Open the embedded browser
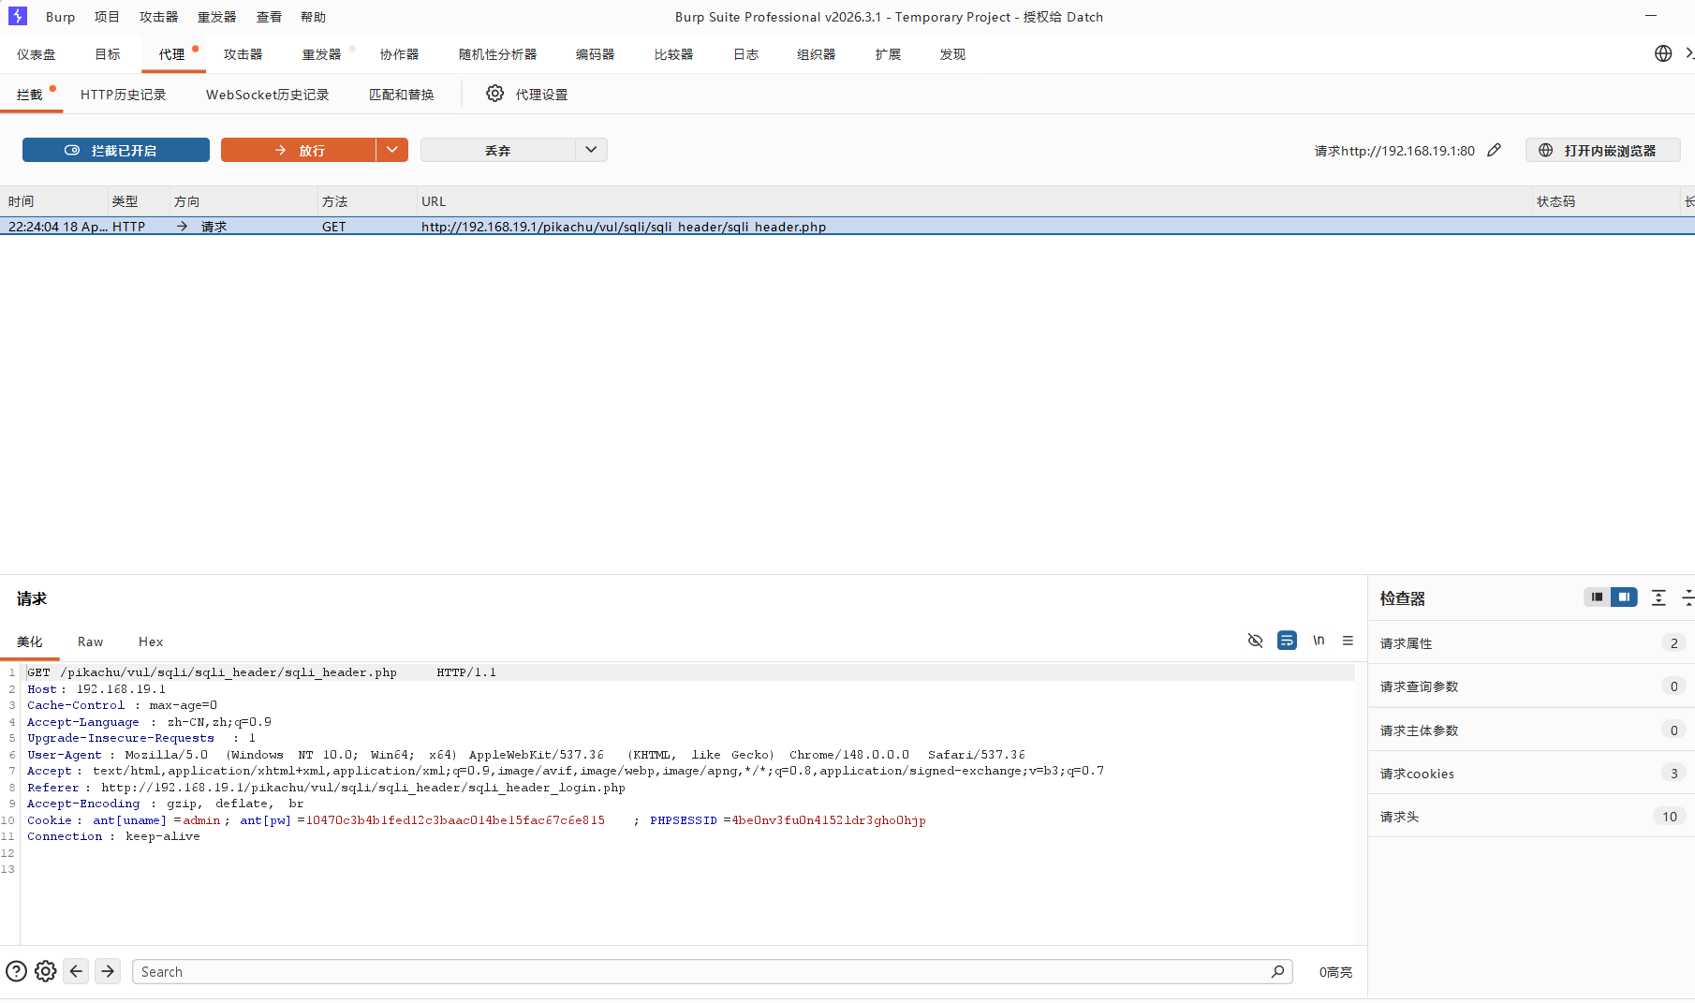 1603,150
